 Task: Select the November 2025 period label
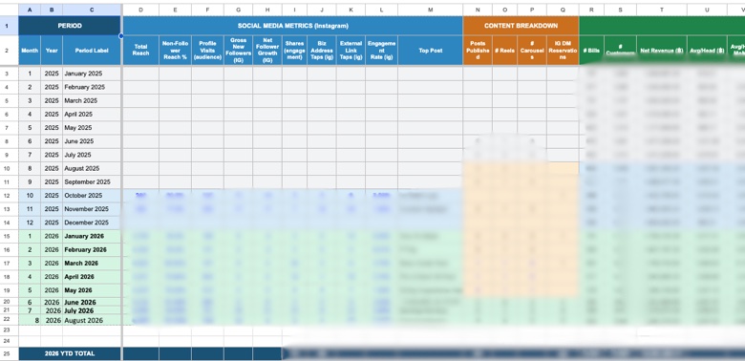[x=92, y=209]
